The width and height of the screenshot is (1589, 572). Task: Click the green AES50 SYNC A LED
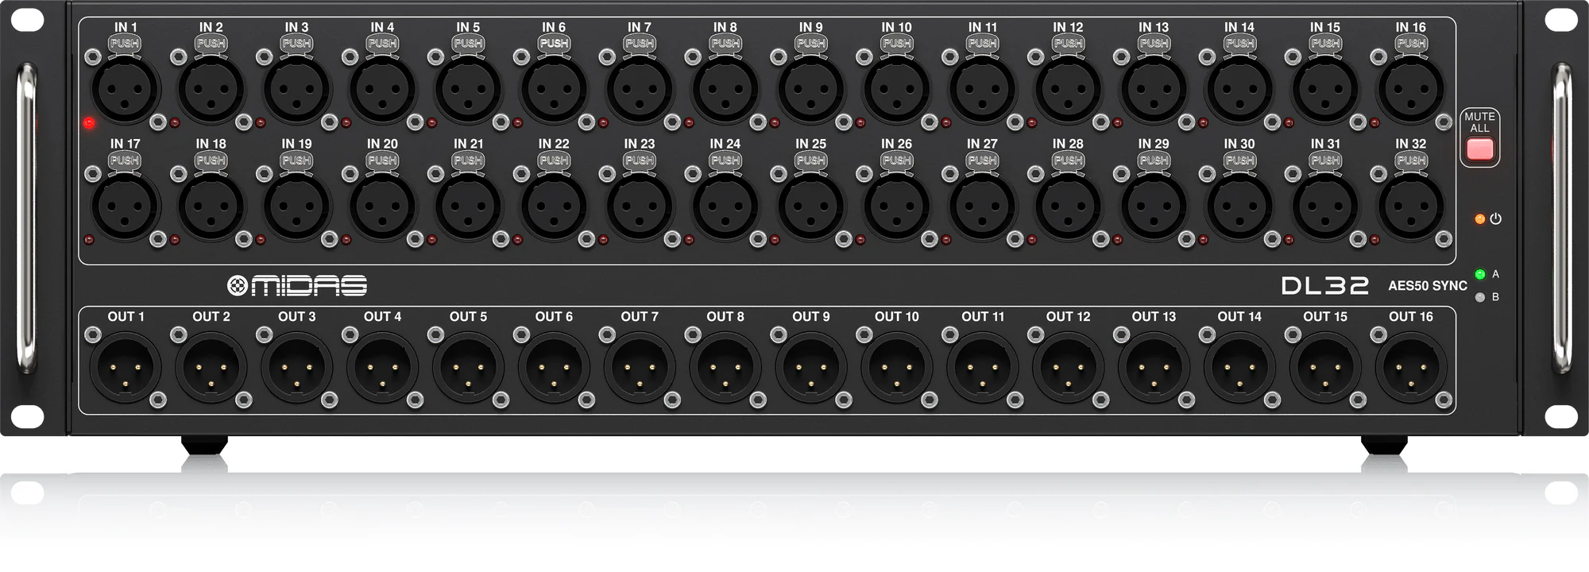1479,275
